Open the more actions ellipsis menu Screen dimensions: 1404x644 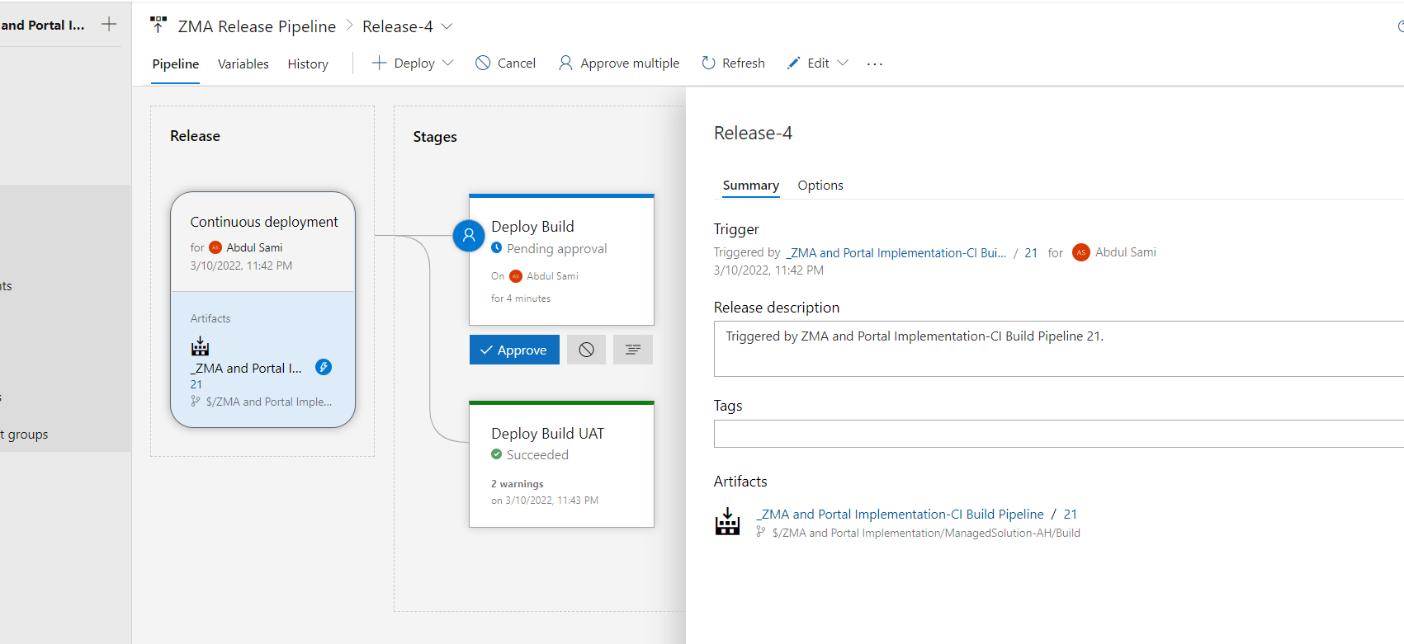click(875, 63)
